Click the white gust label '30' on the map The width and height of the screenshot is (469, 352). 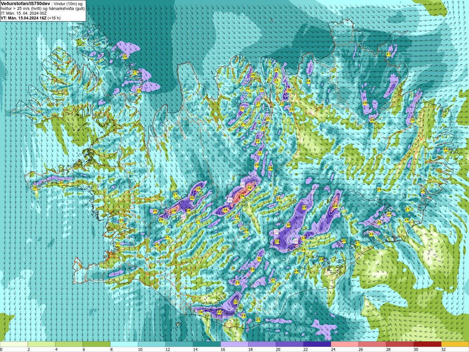[230, 200]
